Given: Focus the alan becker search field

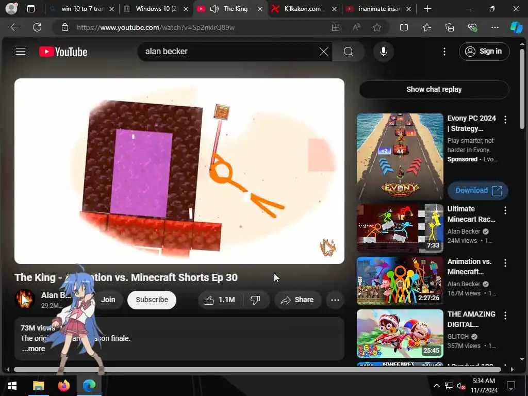Looking at the screenshot, I should click(x=229, y=52).
